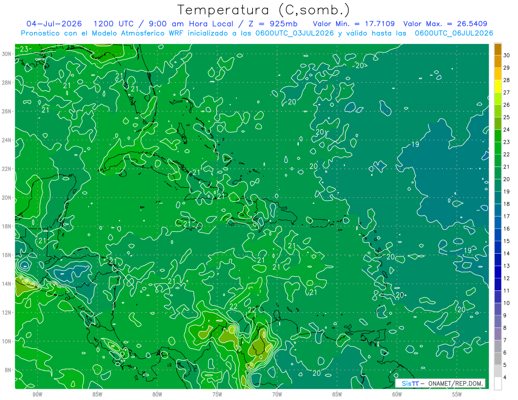The width and height of the screenshot is (518, 400).
Task: Click the "23" contour label on the map
Action: [x=24, y=49]
